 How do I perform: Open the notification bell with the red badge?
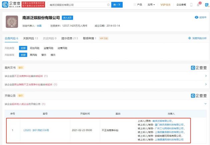point(198,4)
